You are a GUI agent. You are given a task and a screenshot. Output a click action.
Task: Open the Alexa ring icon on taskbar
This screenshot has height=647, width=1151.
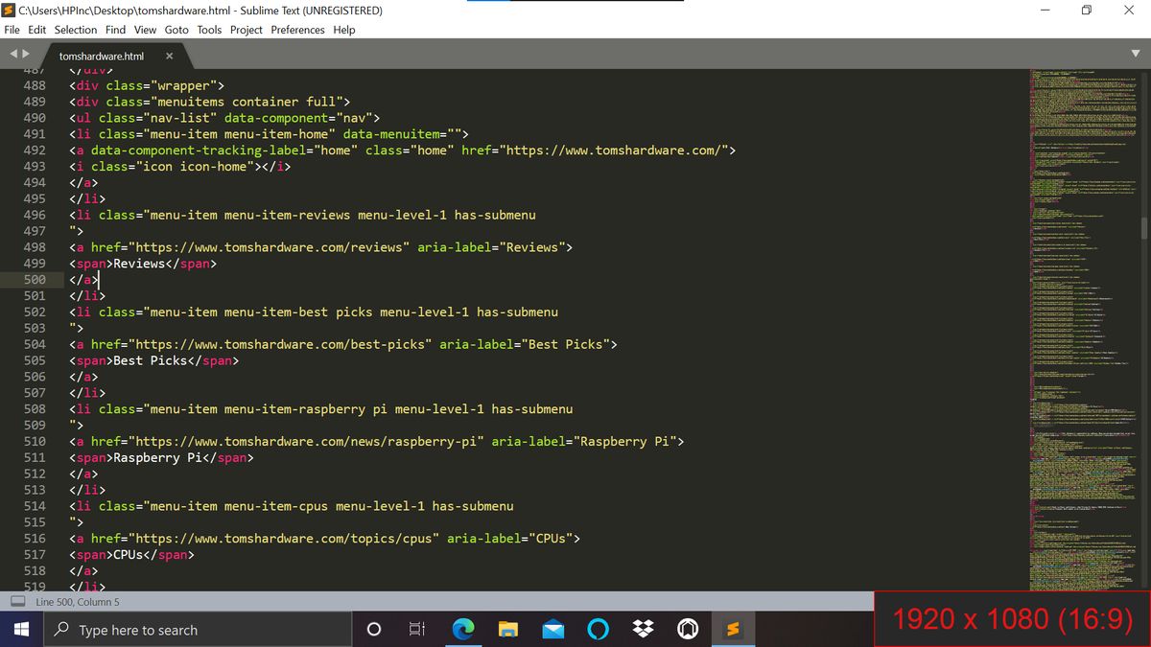click(599, 630)
